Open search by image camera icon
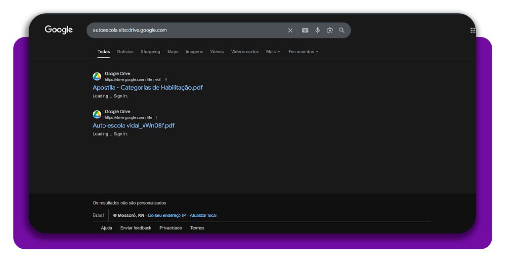 pyautogui.click(x=330, y=31)
